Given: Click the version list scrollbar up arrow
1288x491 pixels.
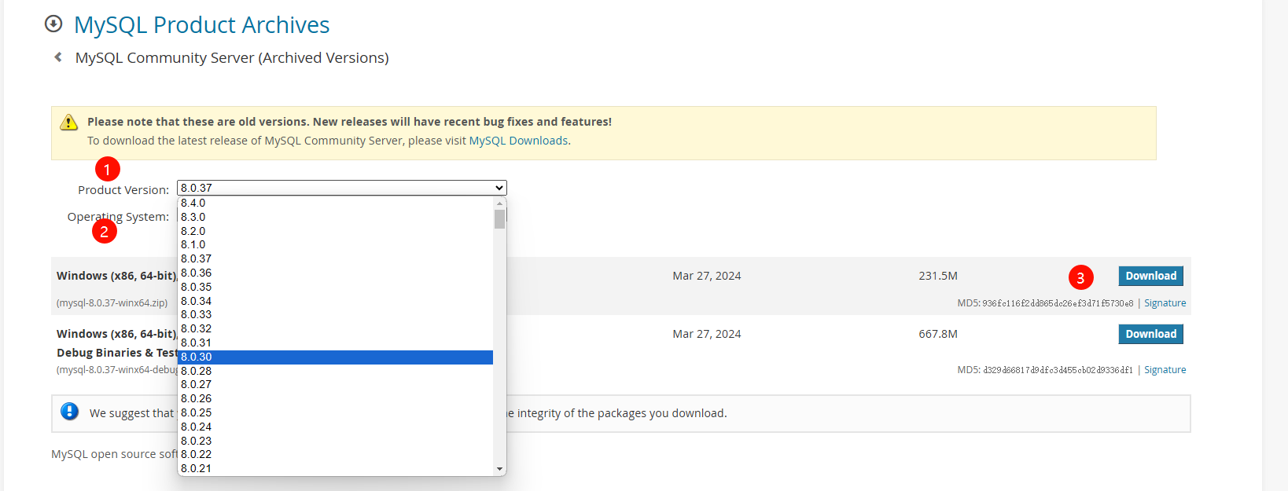Looking at the screenshot, I should [x=499, y=203].
